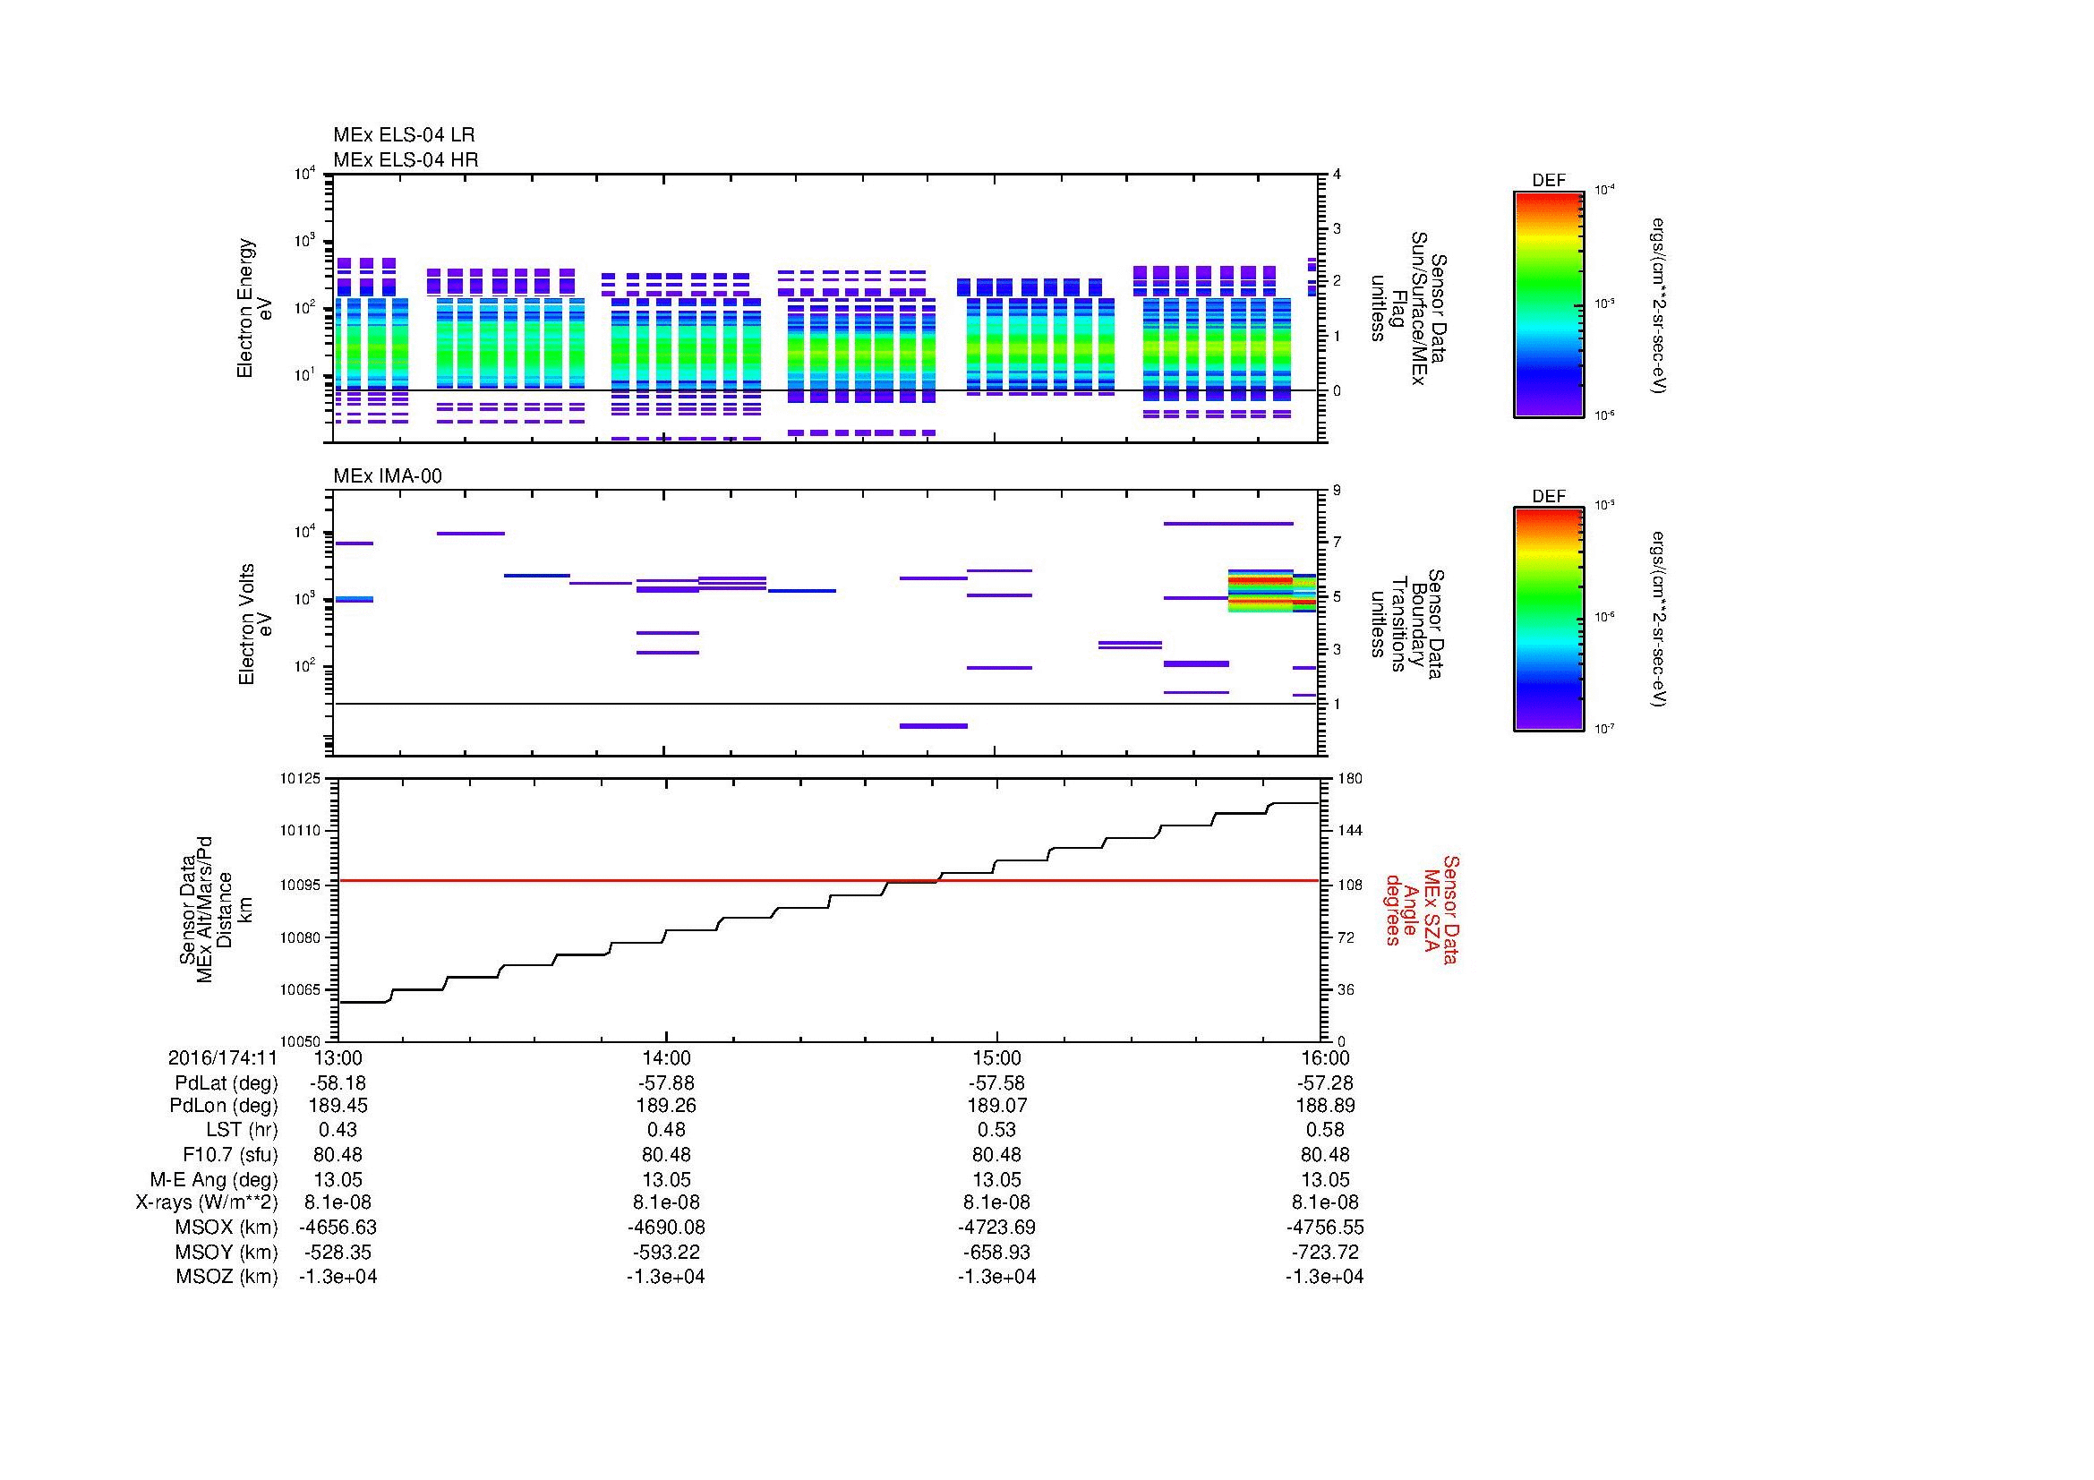Click the PdLon value 188.89

click(x=1325, y=1106)
